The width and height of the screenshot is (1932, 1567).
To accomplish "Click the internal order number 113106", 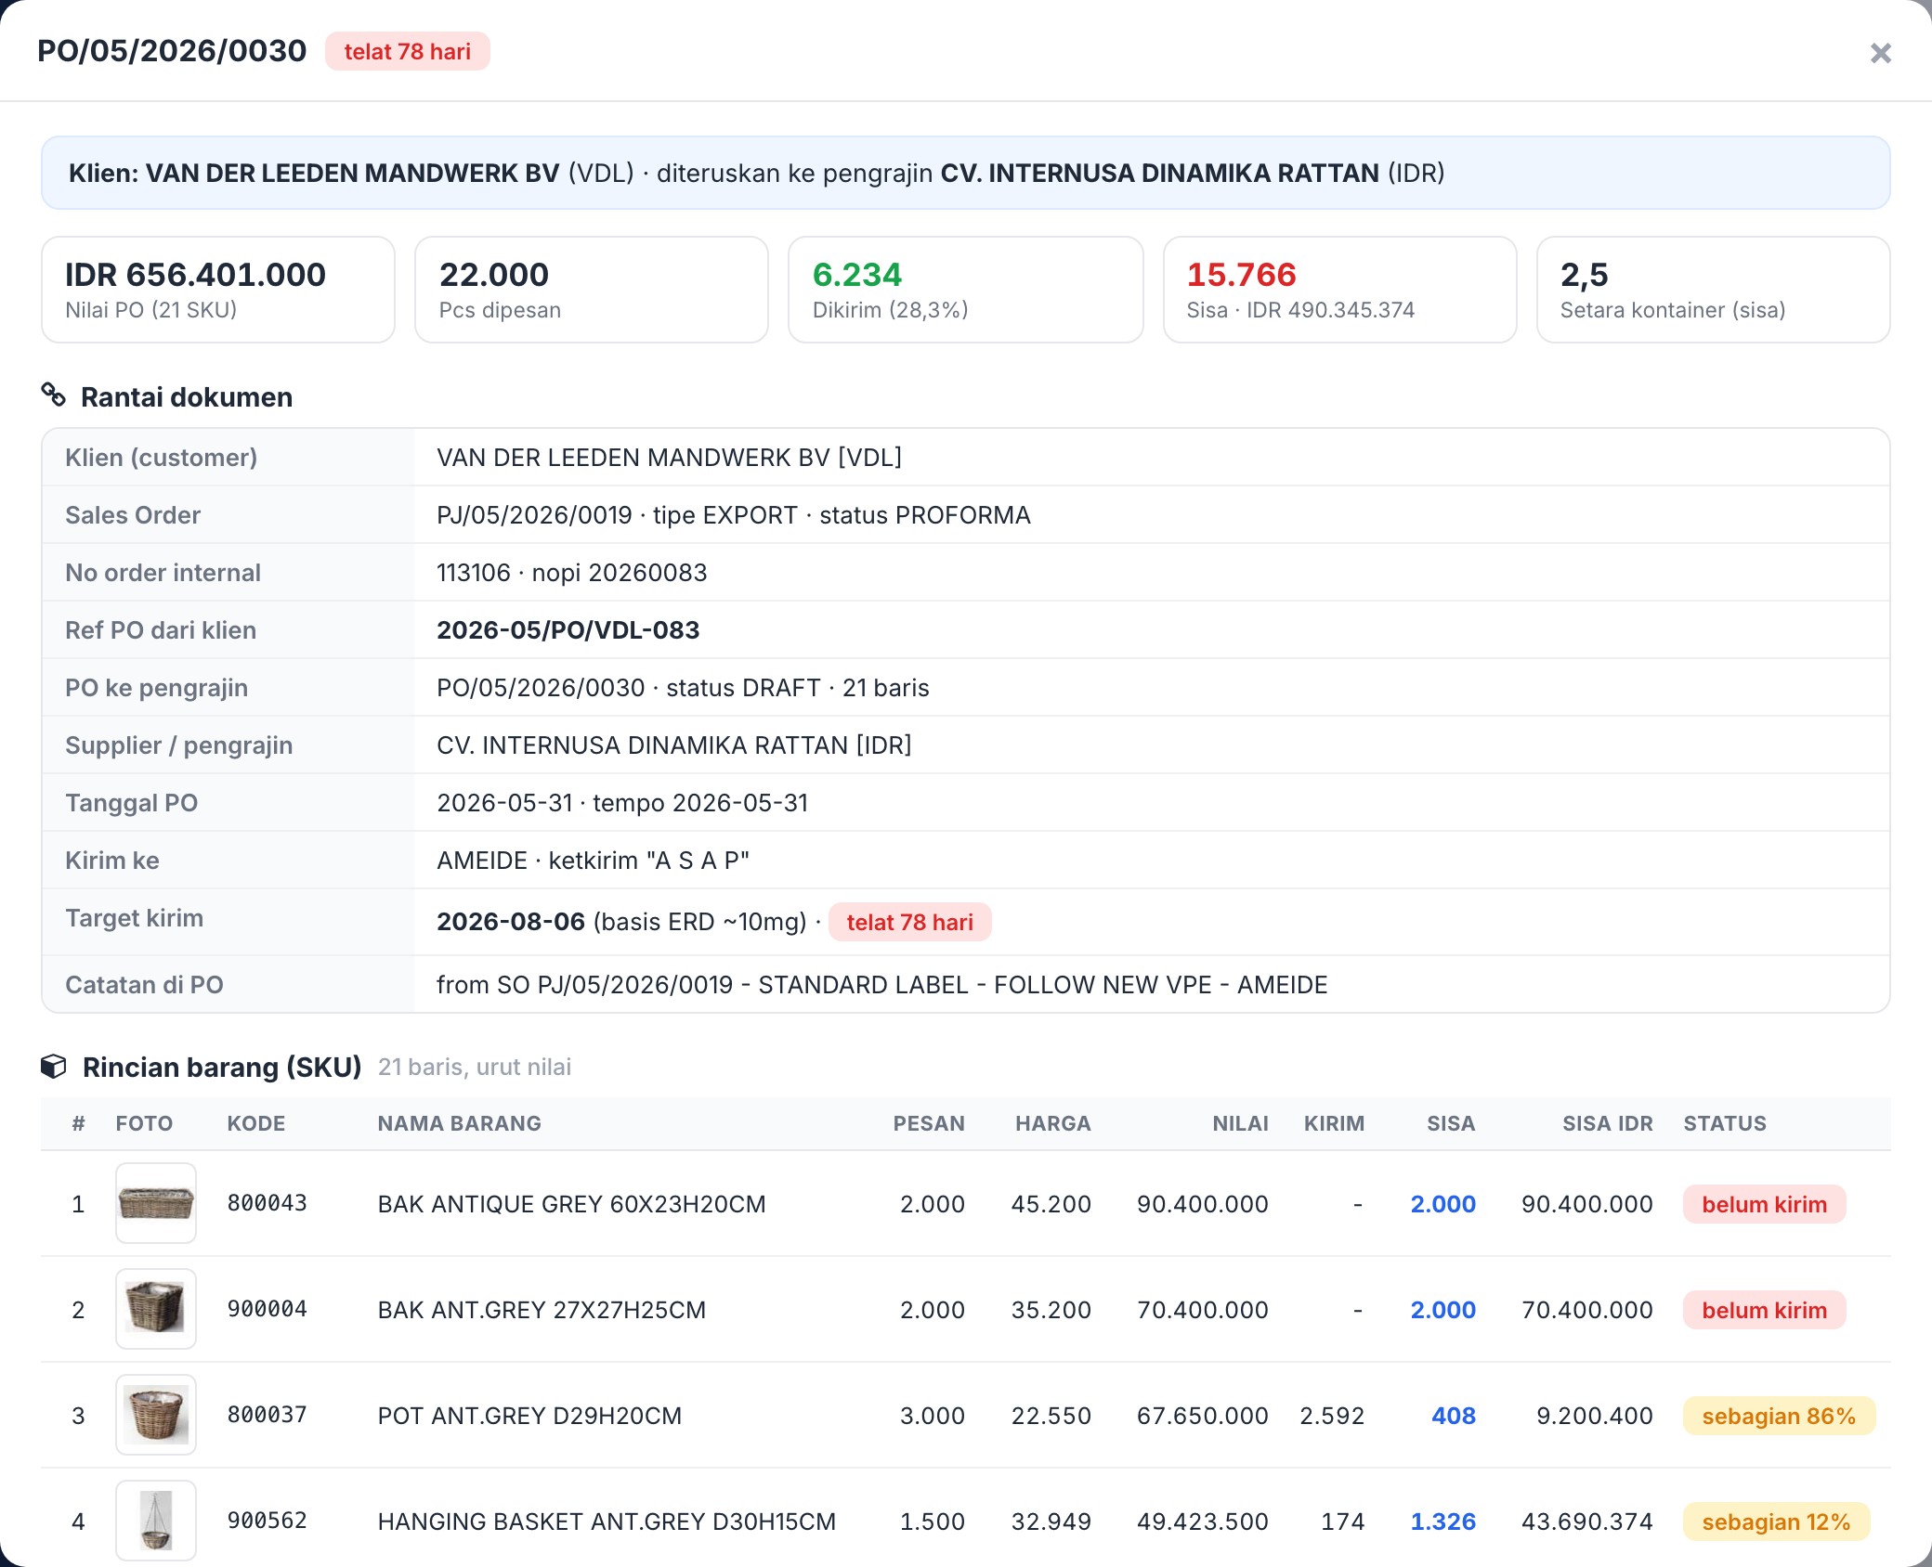I will (474, 573).
